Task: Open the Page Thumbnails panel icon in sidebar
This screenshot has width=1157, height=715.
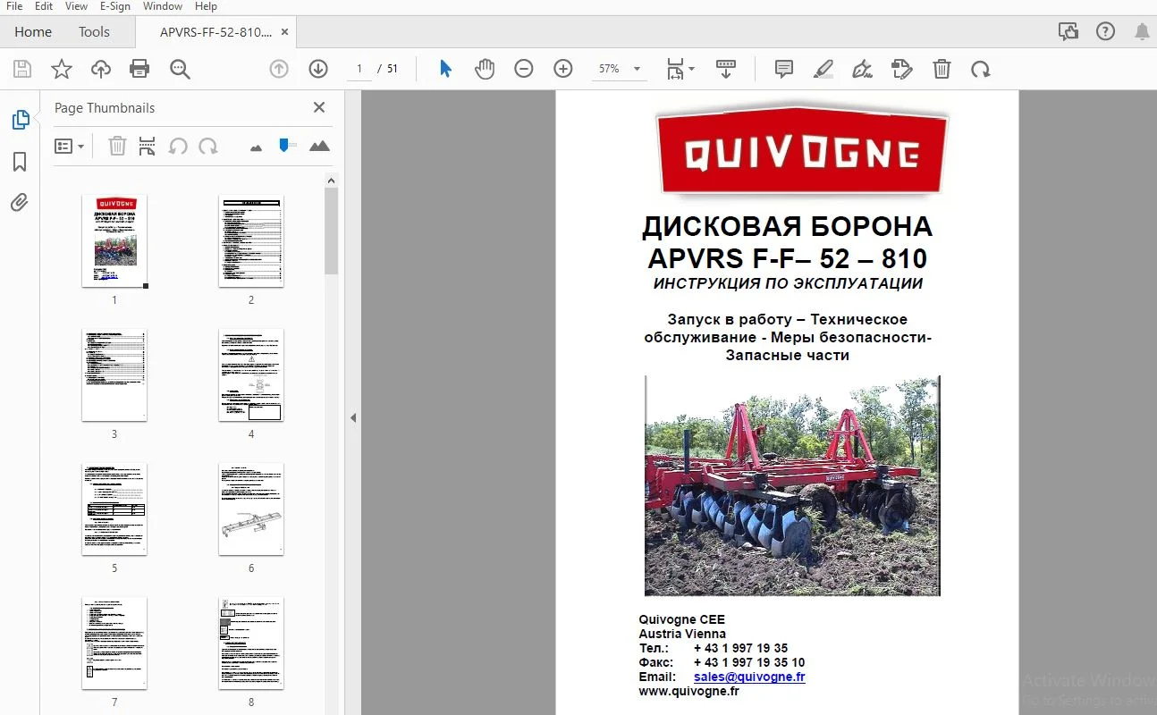Action: (x=20, y=120)
